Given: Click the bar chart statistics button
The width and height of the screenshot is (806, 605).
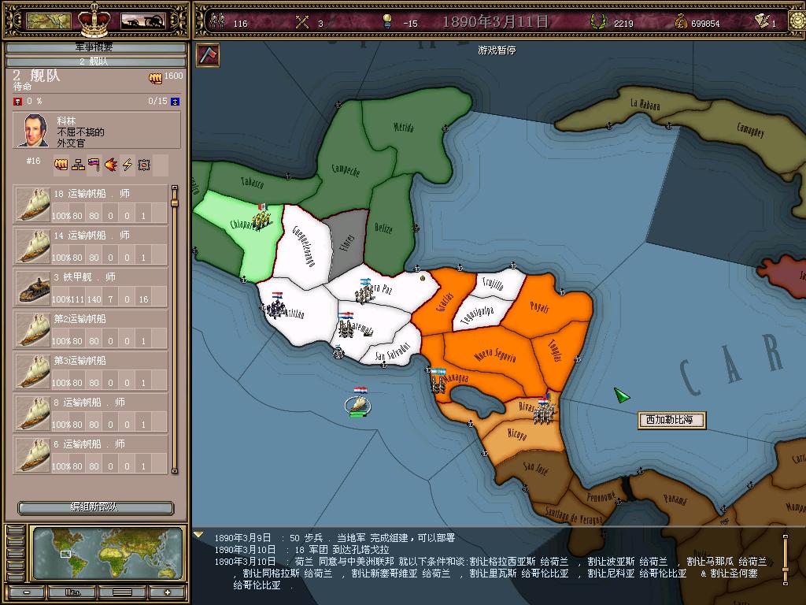Looking at the screenshot, I should point(72,592).
